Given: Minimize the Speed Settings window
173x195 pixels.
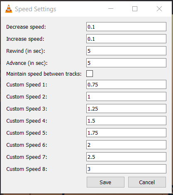Looking at the screenshot, I should (111, 9).
